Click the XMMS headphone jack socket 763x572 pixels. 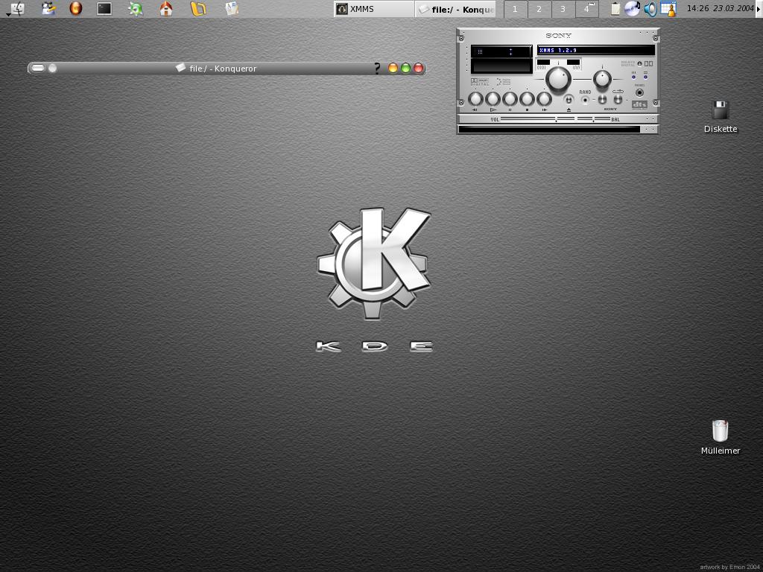pos(639,92)
